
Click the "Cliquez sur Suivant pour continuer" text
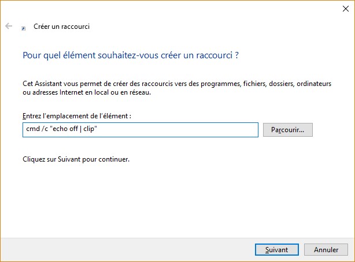pyautogui.click(x=76, y=159)
